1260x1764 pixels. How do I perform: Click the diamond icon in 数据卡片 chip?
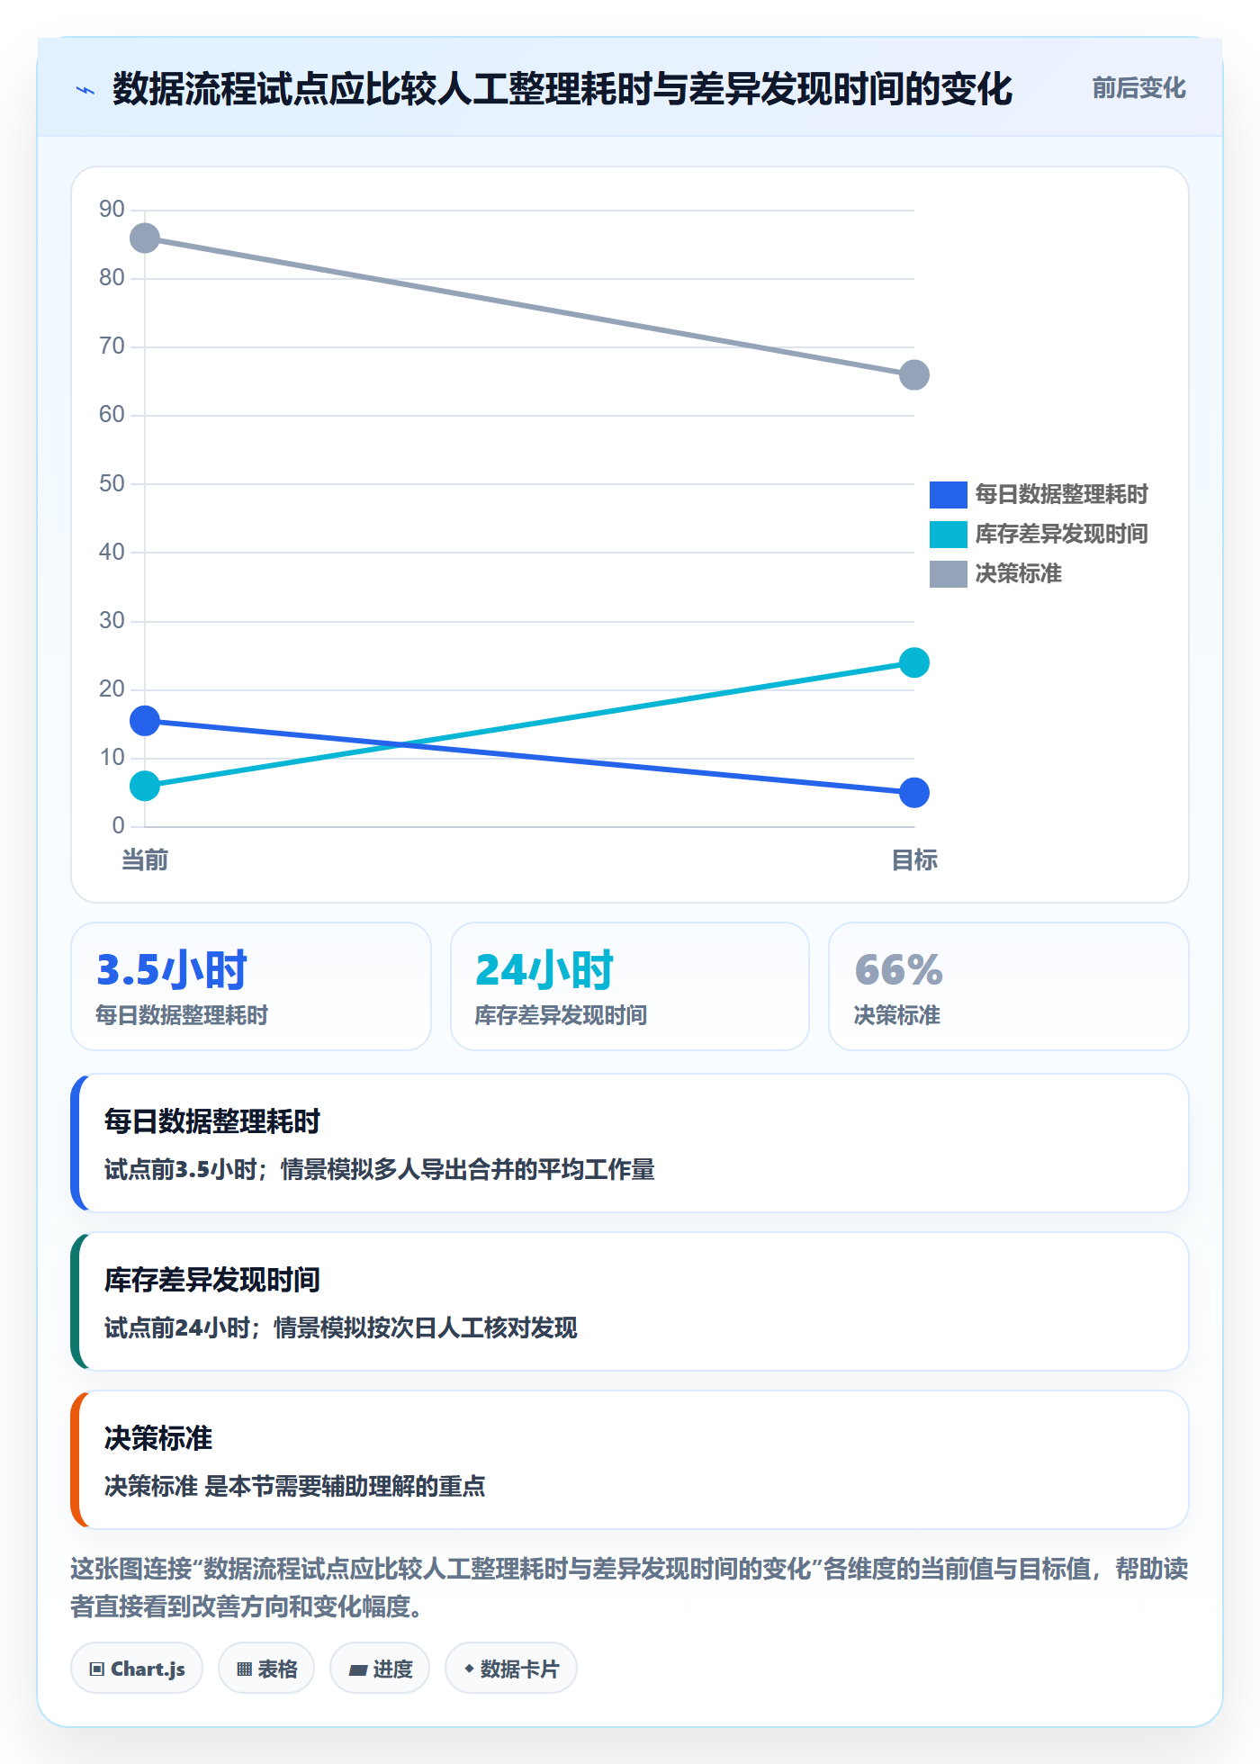pos(469,1669)
